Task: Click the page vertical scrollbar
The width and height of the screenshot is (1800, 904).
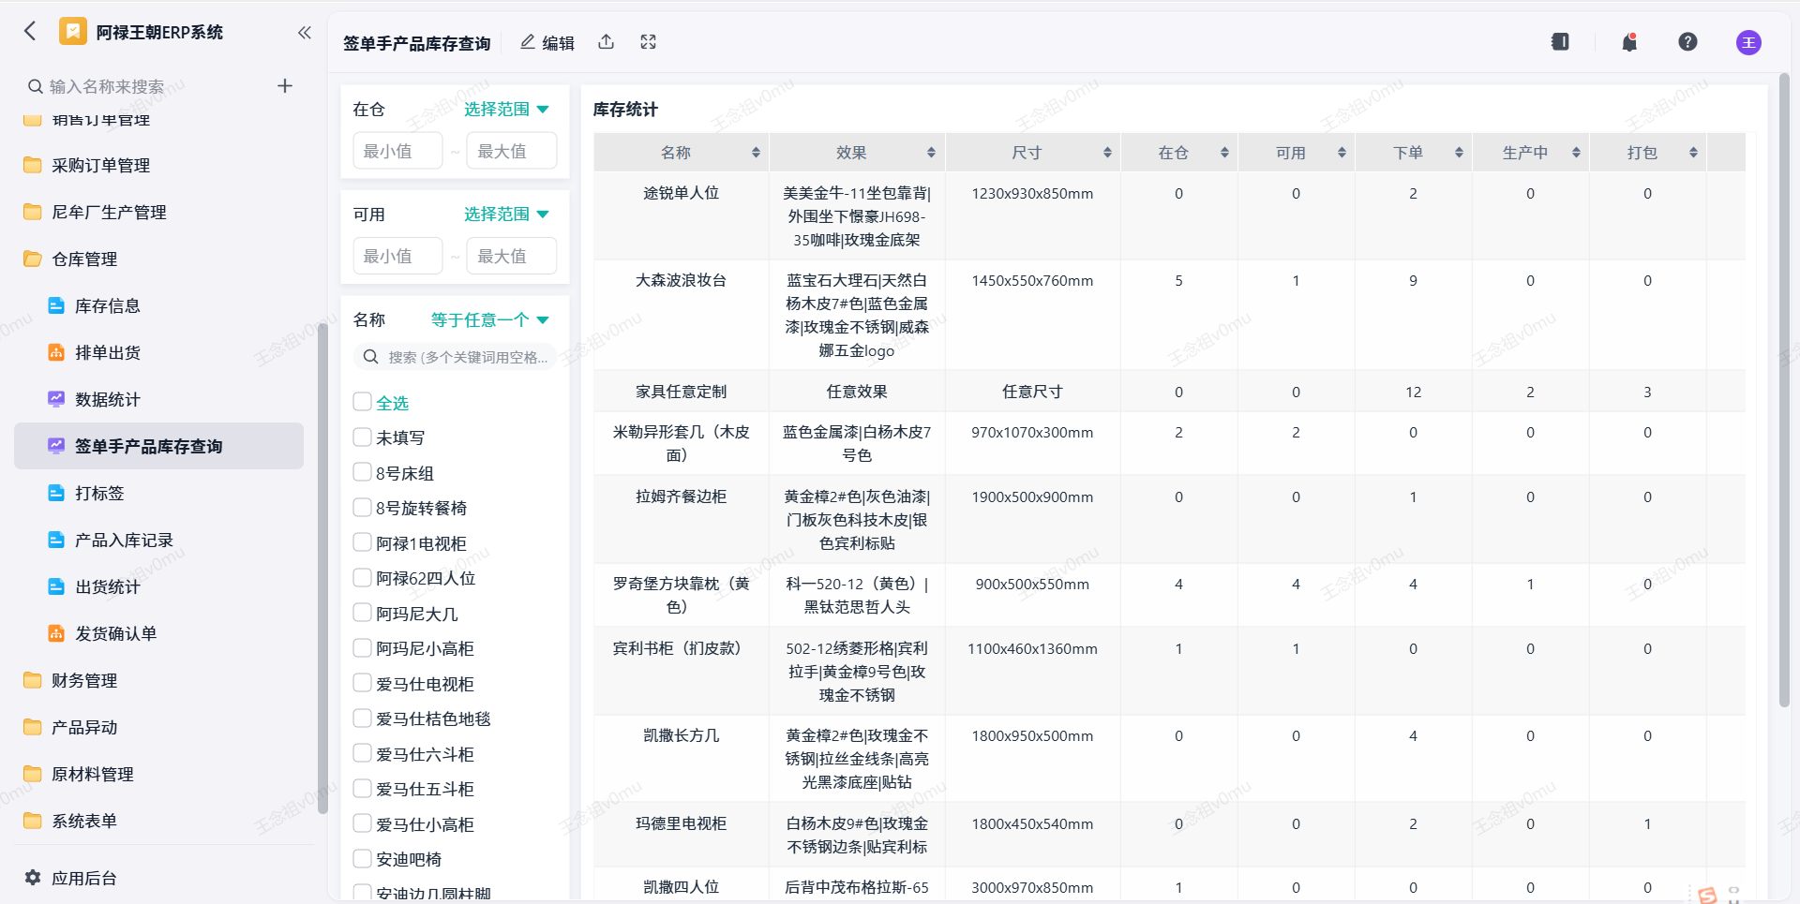Action: pos(1784,392)
